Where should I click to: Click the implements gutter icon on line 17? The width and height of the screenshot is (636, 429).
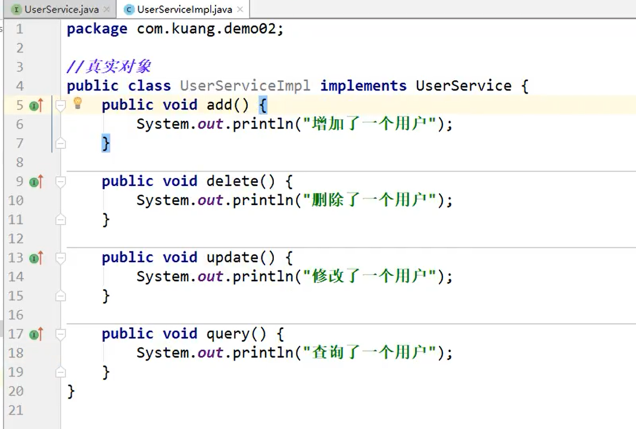36,334
